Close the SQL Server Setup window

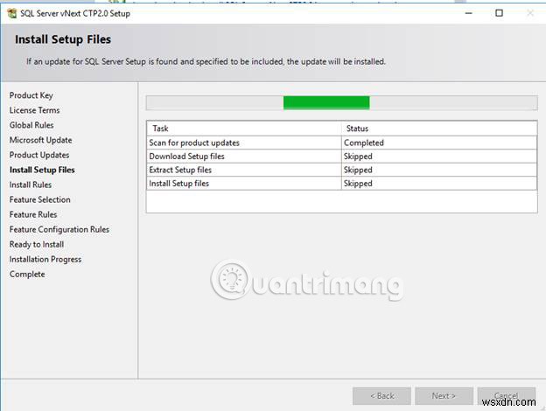point(530,13)
